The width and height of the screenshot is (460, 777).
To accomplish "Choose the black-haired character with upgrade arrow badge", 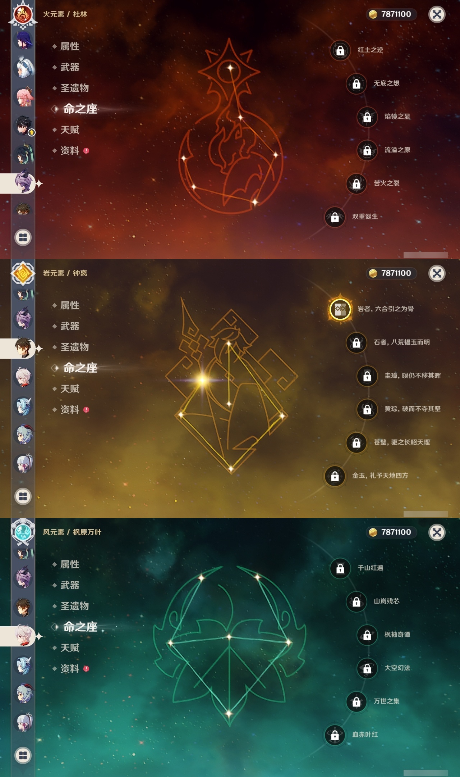I will point(24,125).
